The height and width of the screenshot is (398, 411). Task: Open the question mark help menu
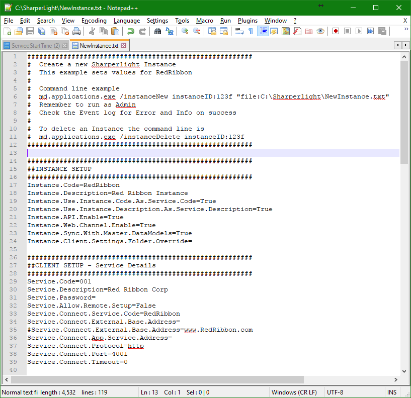(295, 21)
